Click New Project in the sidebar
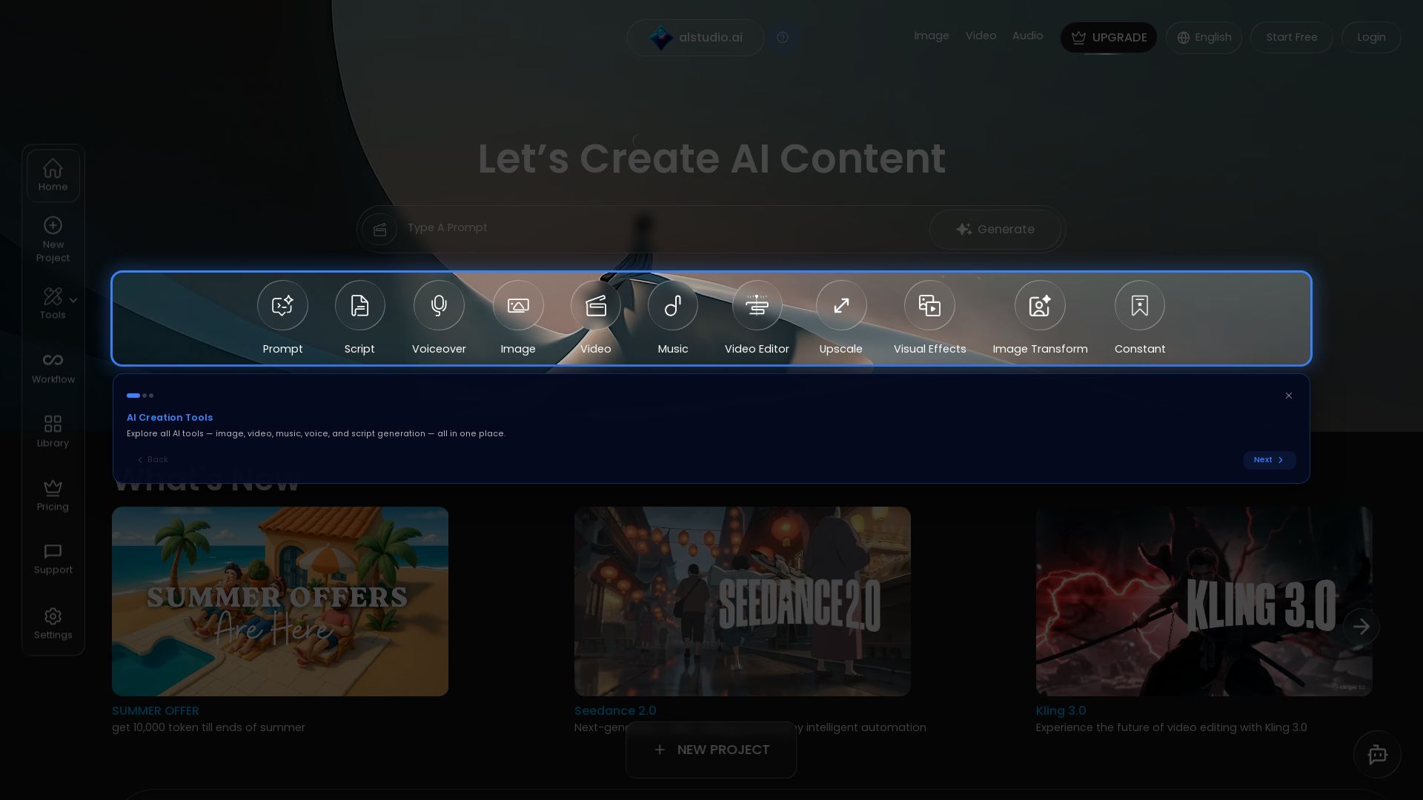 pos(53,240)
